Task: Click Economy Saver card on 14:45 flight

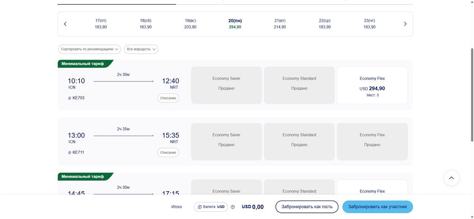Action: (227, 187)
